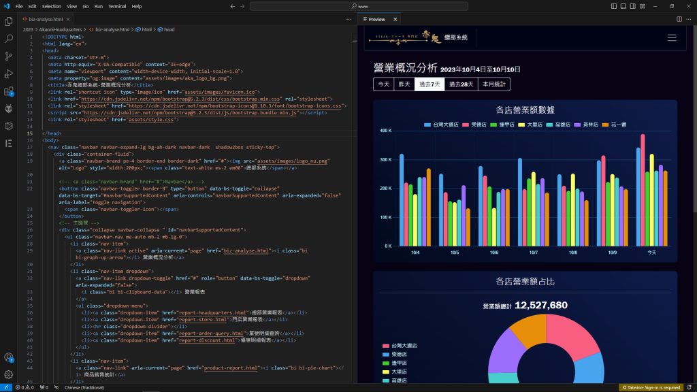
Task: Open the Terminal menu
Action: pos(117,6)
